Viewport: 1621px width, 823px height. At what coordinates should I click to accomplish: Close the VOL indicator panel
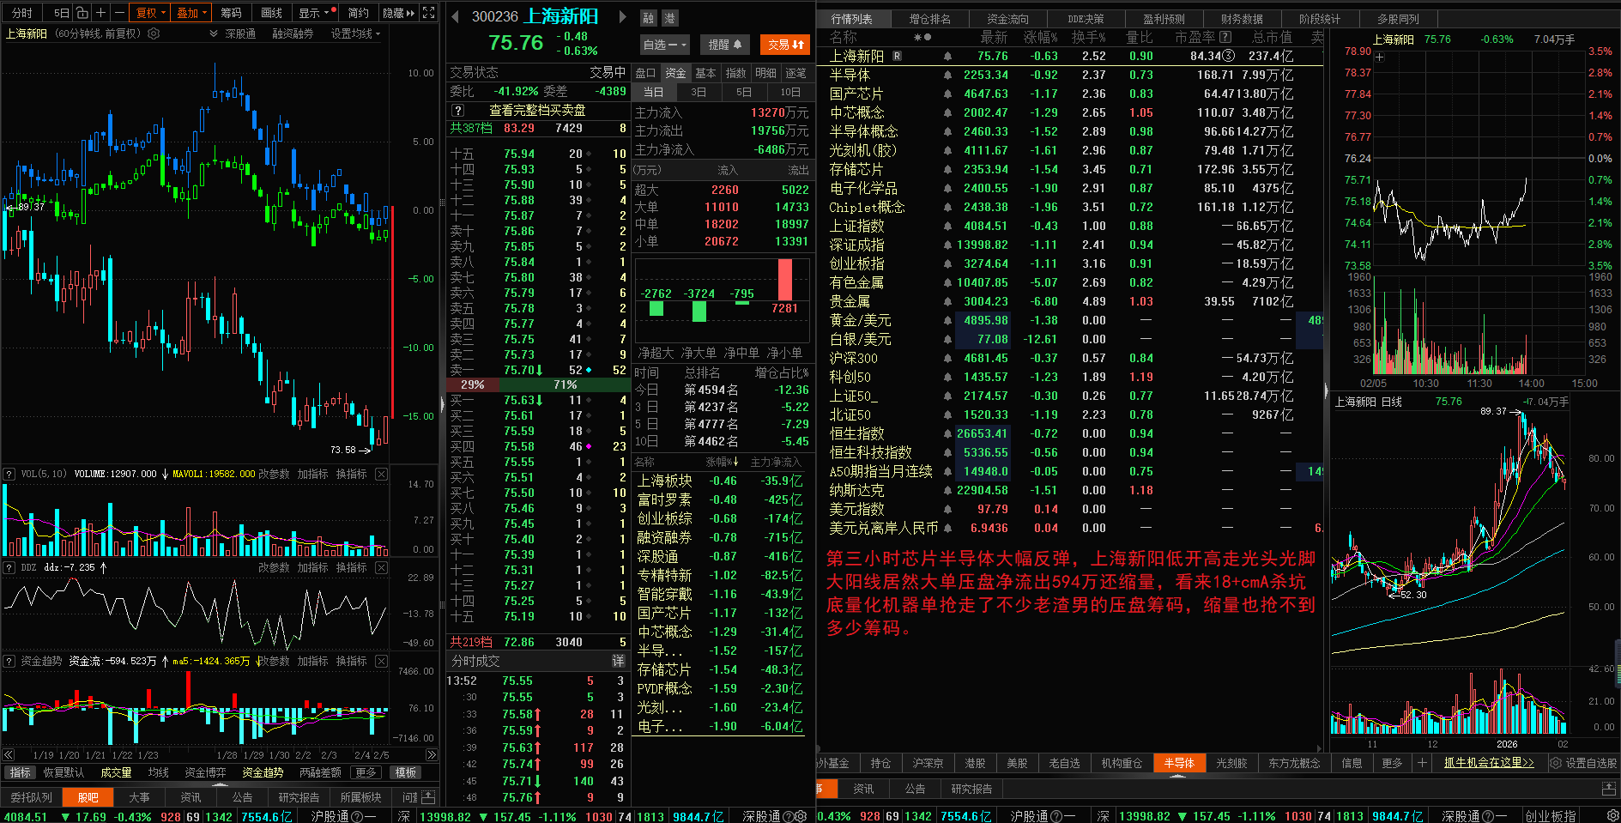pos(382,474)
